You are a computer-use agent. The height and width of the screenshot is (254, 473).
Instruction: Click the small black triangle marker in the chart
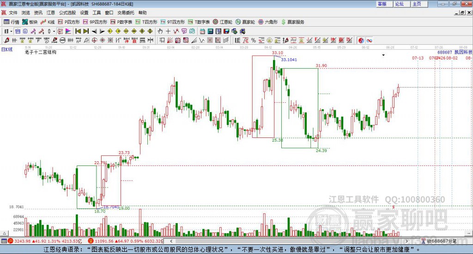click(x=383, y=55)
